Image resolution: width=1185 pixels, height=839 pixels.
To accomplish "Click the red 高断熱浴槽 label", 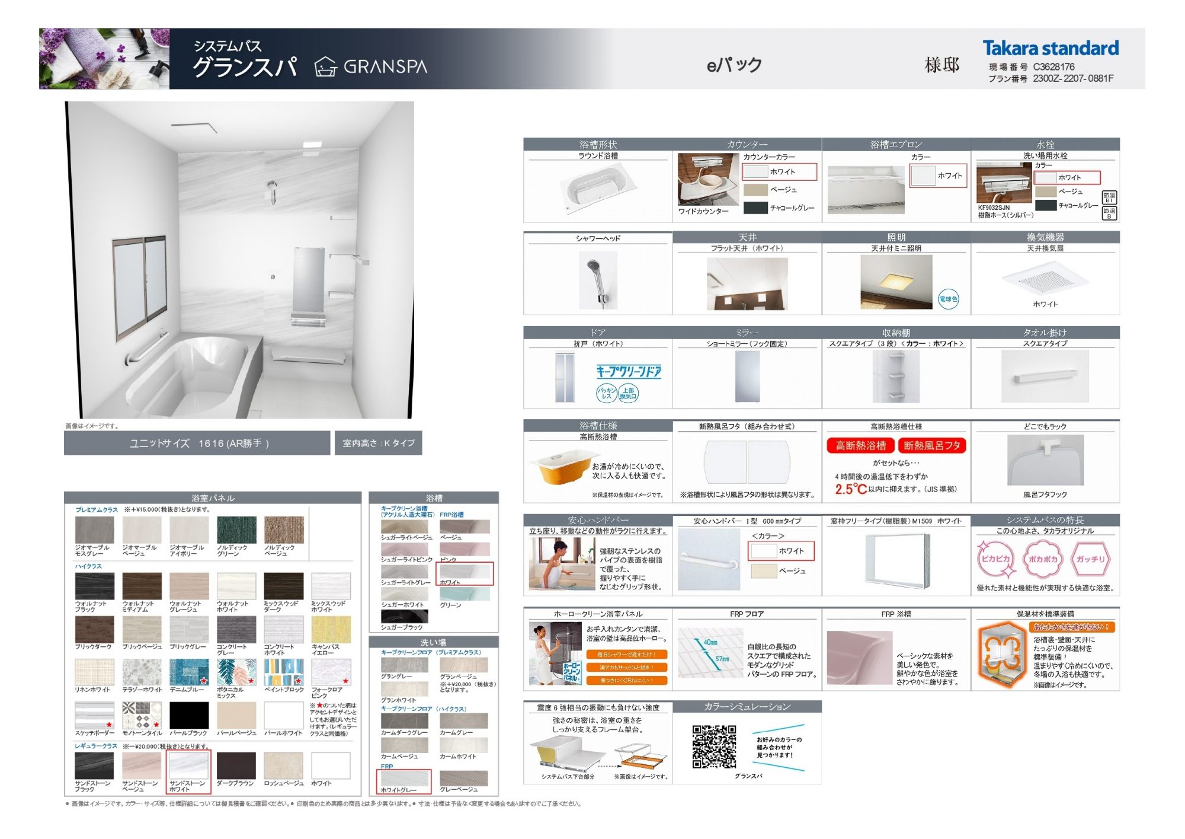I will pyautogui.click(x=860, y=445).
